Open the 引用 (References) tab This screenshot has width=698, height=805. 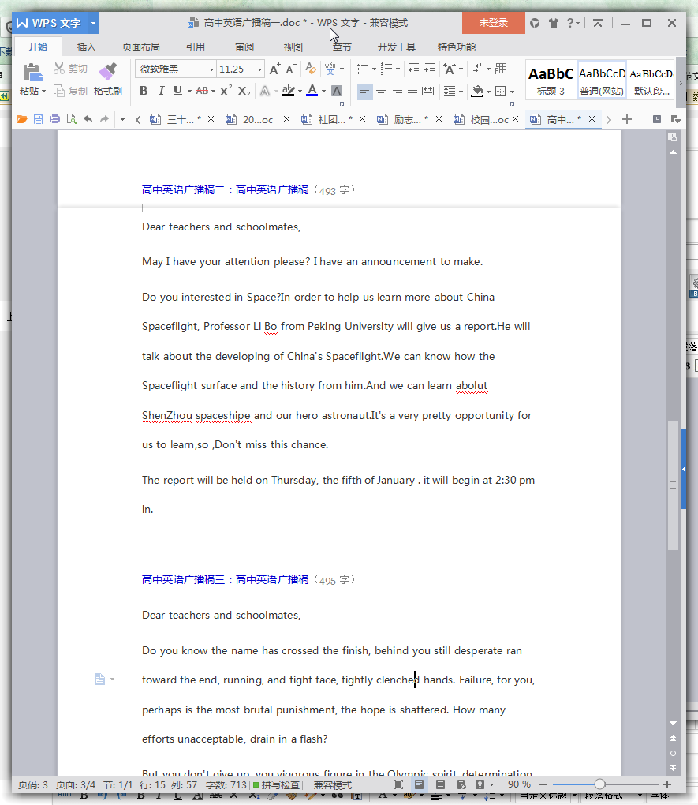195,47
